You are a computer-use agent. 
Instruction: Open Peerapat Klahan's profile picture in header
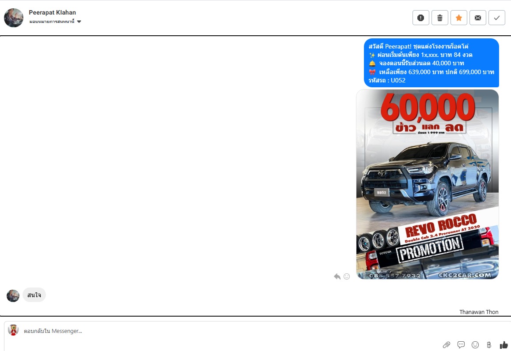coord(14,18)
